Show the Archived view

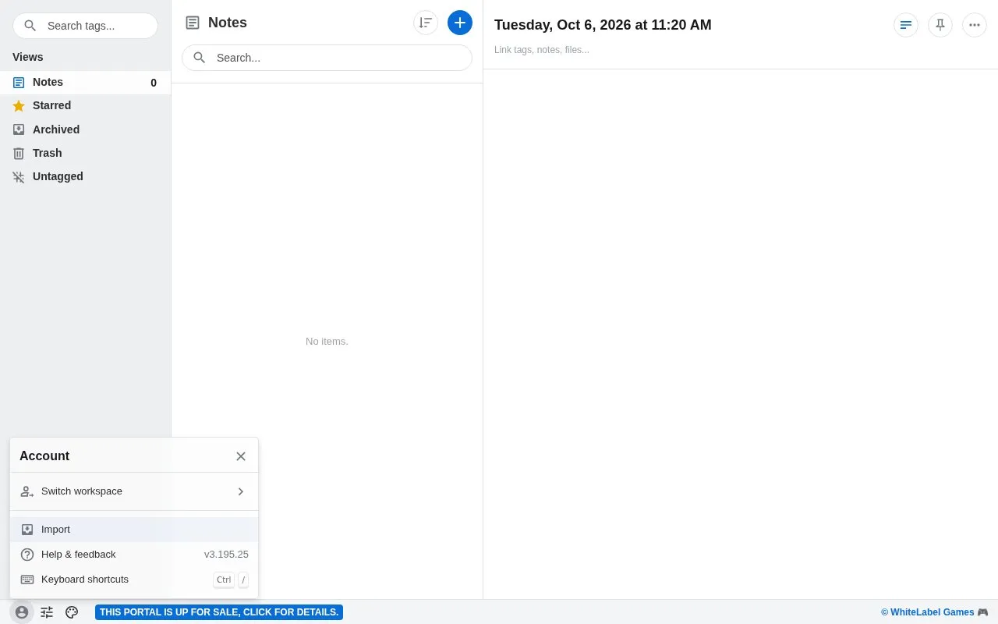[x=86, y=129]
